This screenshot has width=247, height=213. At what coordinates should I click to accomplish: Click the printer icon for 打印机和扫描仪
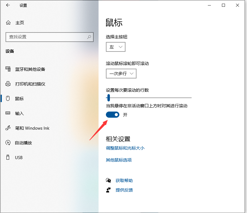pyautogui.click(x=8, y=84)
